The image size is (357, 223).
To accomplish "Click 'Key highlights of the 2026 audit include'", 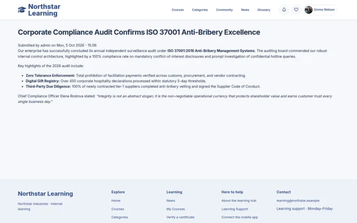I will click(x=51, y=66).
